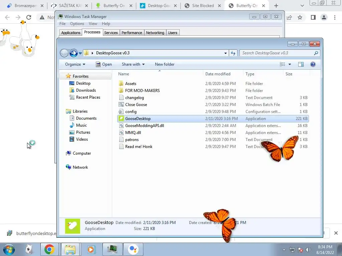The height and width of the screenshot is (256, 342).
Task: Open Desktop in the Favorites list
Action: [x=83, y=83]
